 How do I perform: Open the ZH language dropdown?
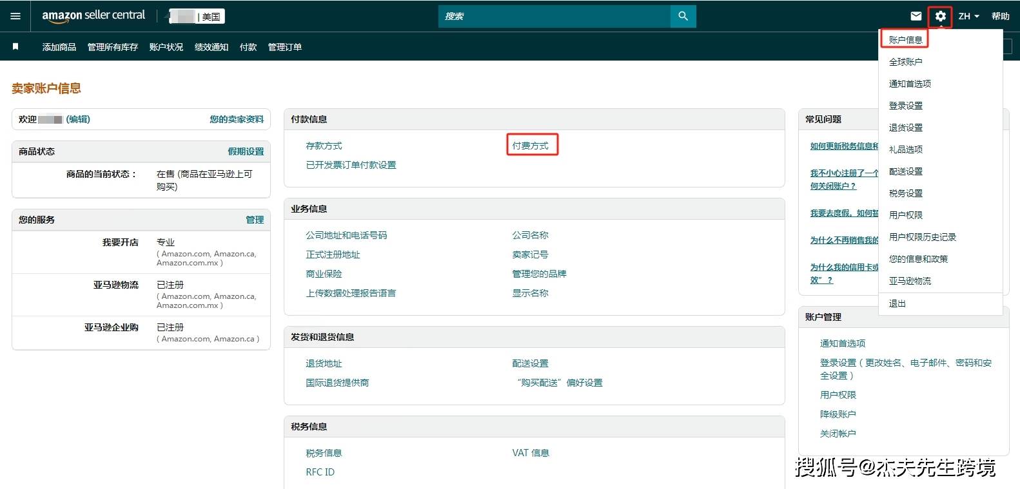coord(968,16)
